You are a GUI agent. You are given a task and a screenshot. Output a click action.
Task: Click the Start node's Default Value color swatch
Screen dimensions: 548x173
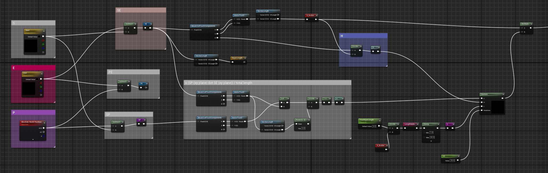[39, 37]
